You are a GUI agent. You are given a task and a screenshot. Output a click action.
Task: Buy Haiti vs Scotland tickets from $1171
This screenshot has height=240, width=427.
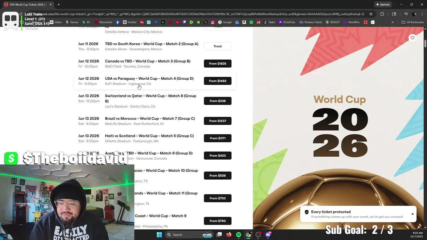tap(218, 138)
